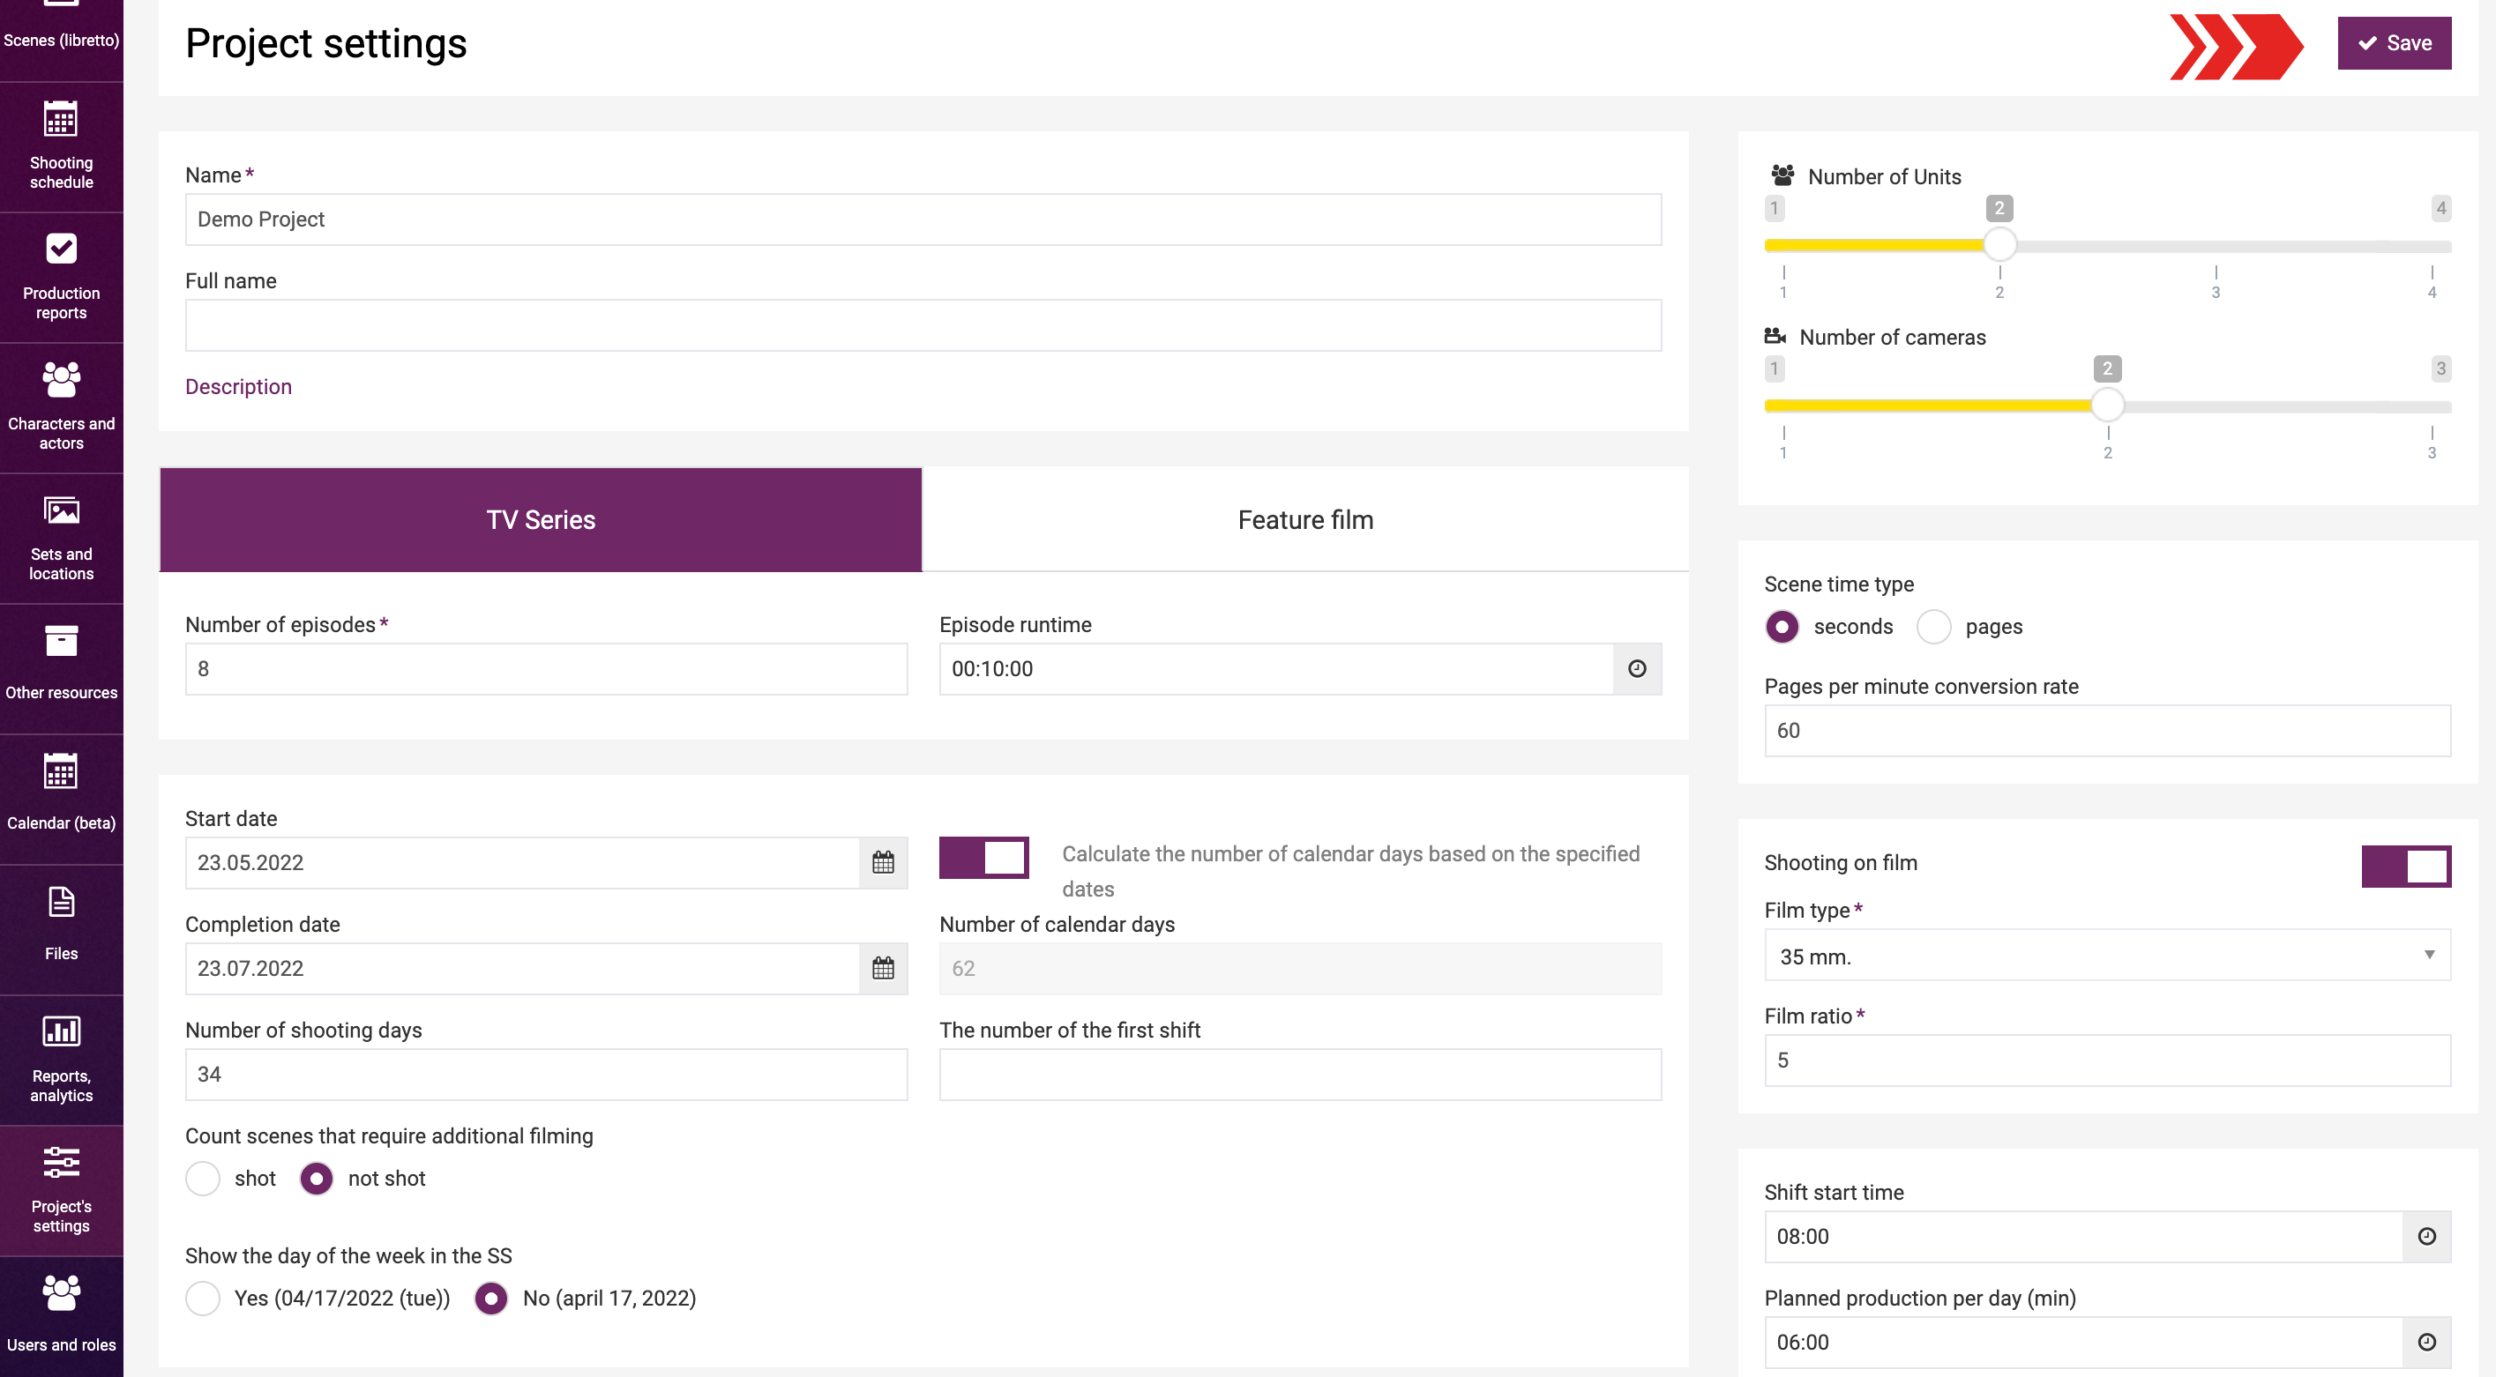This screenshot has width=2496, height=1377.
Task: Click Completion date field 23.07.2022
Action: pyautogui.click(x=522, y=968)
